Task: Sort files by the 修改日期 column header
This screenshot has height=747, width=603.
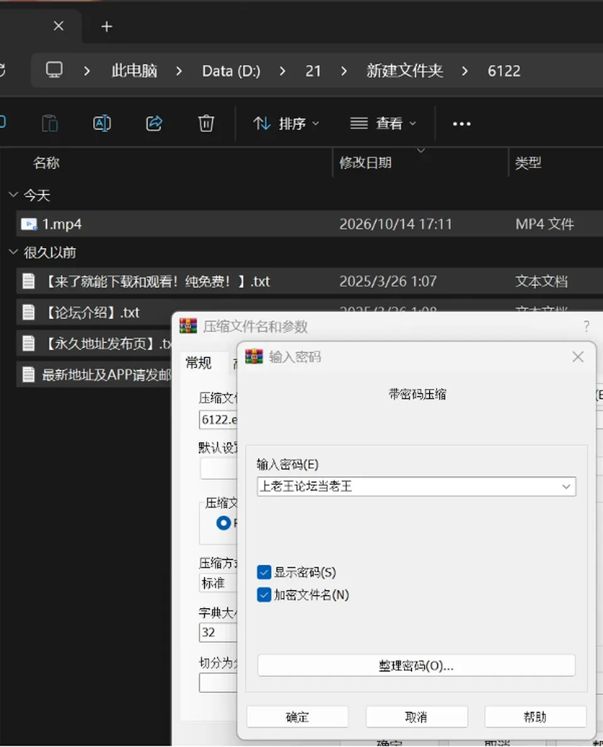Action: click(366, 163)
